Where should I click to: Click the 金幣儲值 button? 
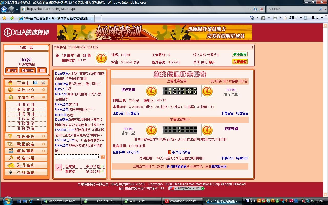[x=240, y=62]
